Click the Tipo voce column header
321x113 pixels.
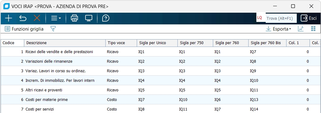tap(121, 43)
